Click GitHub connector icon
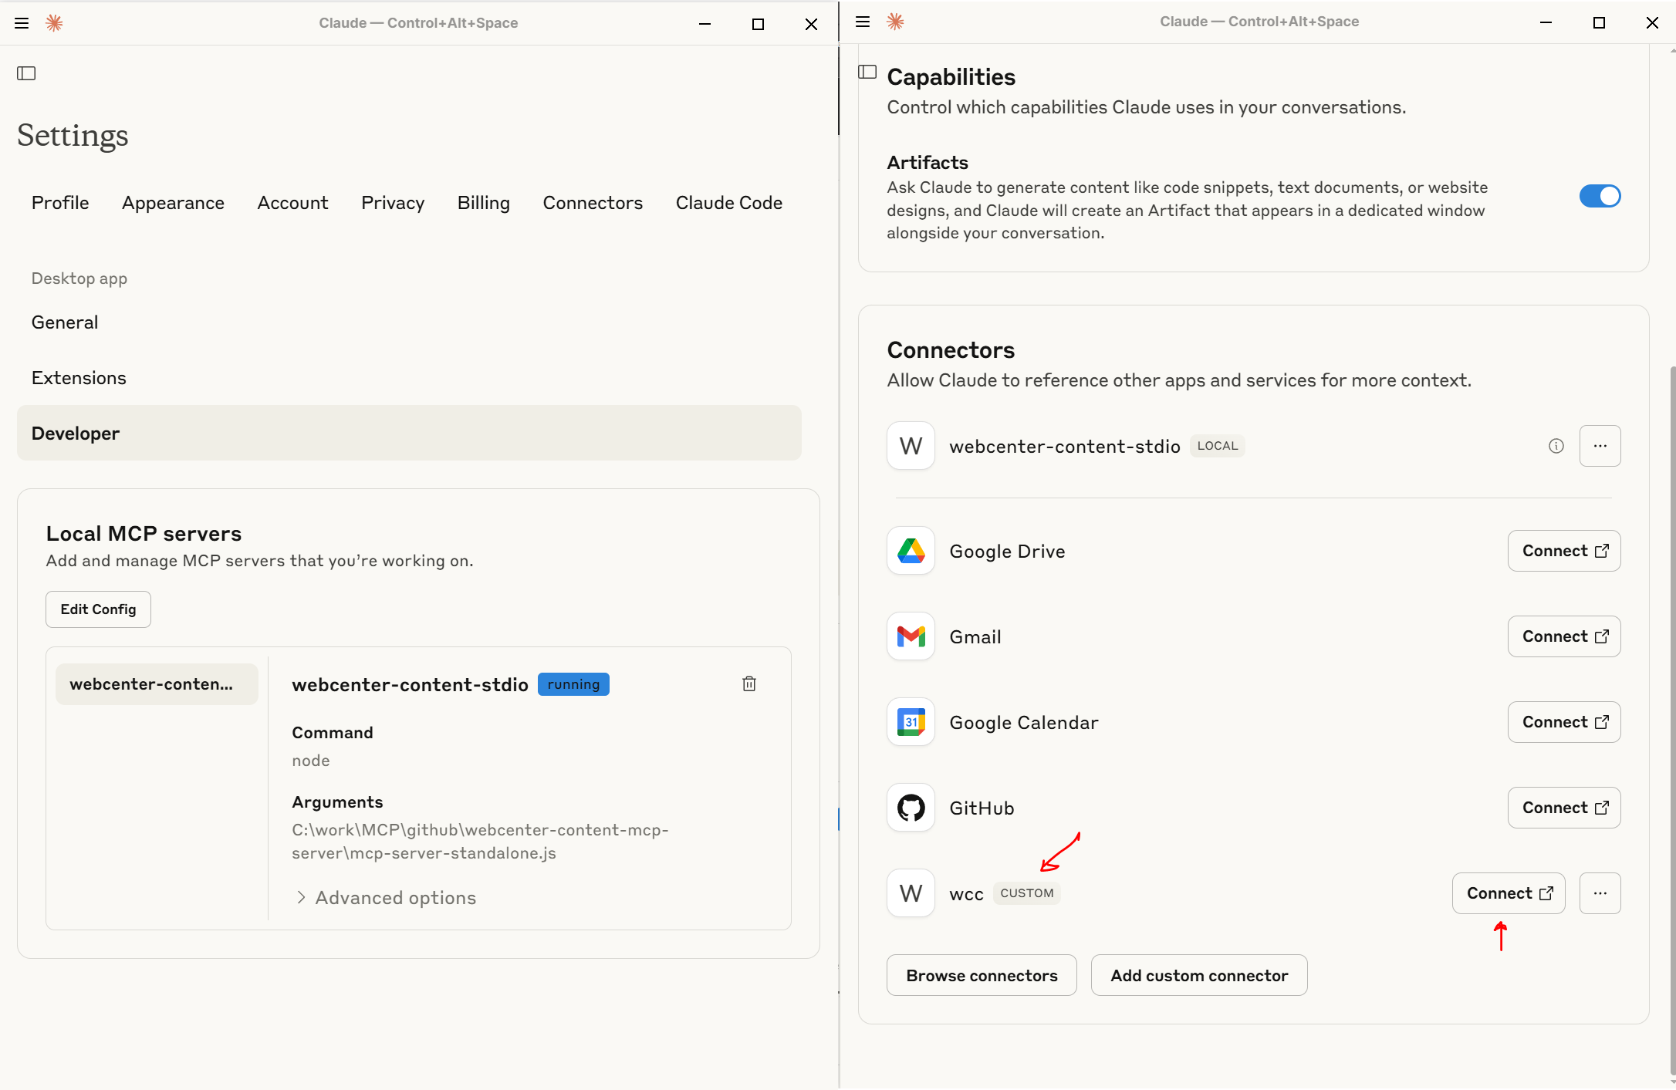Screen dimensions: 1676x1090 point(911,808)
